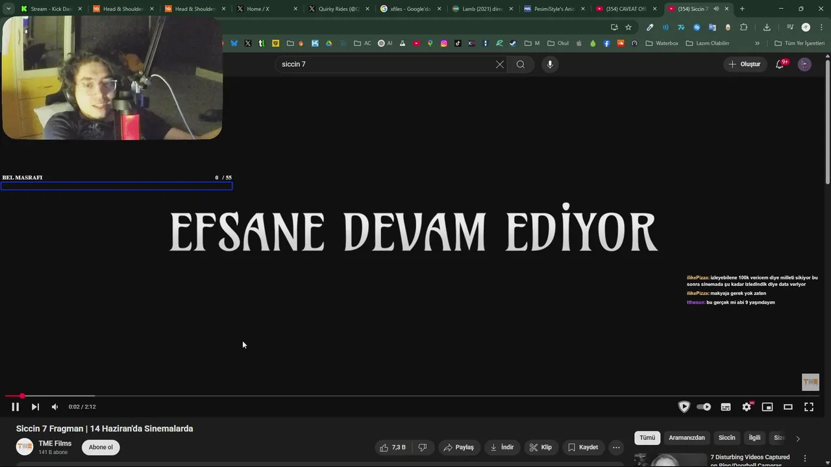This screenshot has height=467, width=831.
Task: Switch to the Lamb (2021) tab
Action: click(483, 9)
